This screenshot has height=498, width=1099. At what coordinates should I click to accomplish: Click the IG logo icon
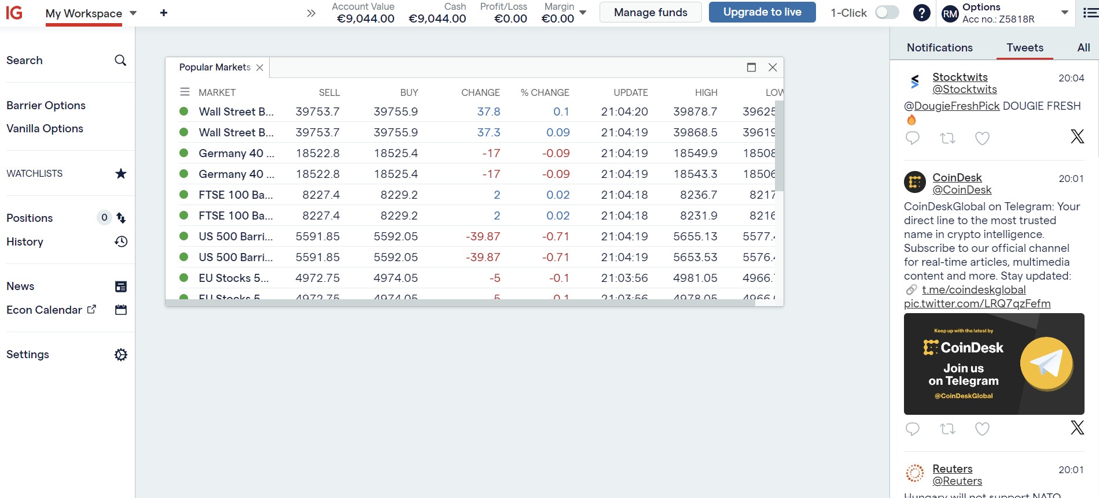[14, 12]
